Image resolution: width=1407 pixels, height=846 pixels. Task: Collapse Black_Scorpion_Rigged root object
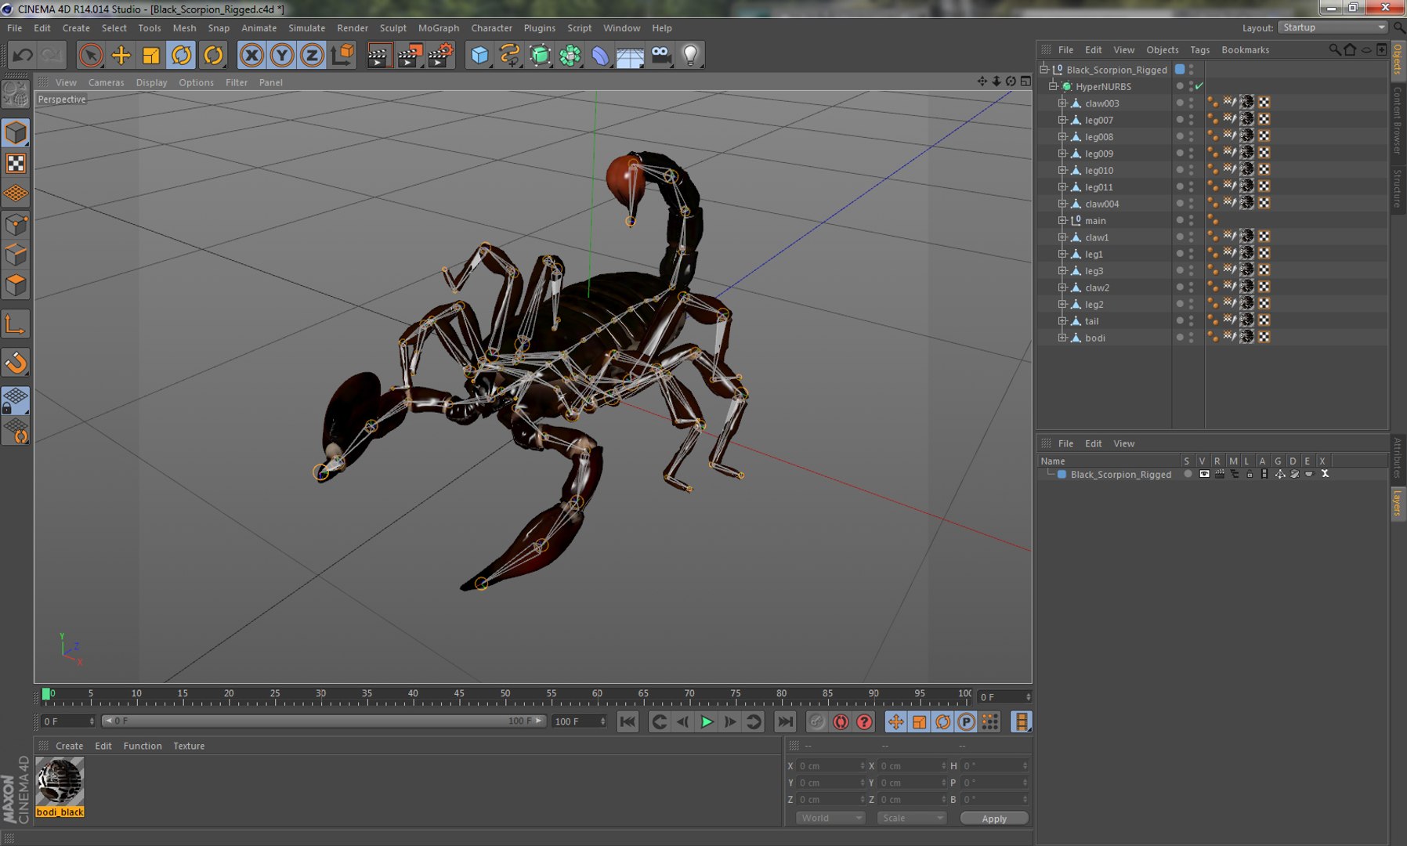tap(1043, 70)
